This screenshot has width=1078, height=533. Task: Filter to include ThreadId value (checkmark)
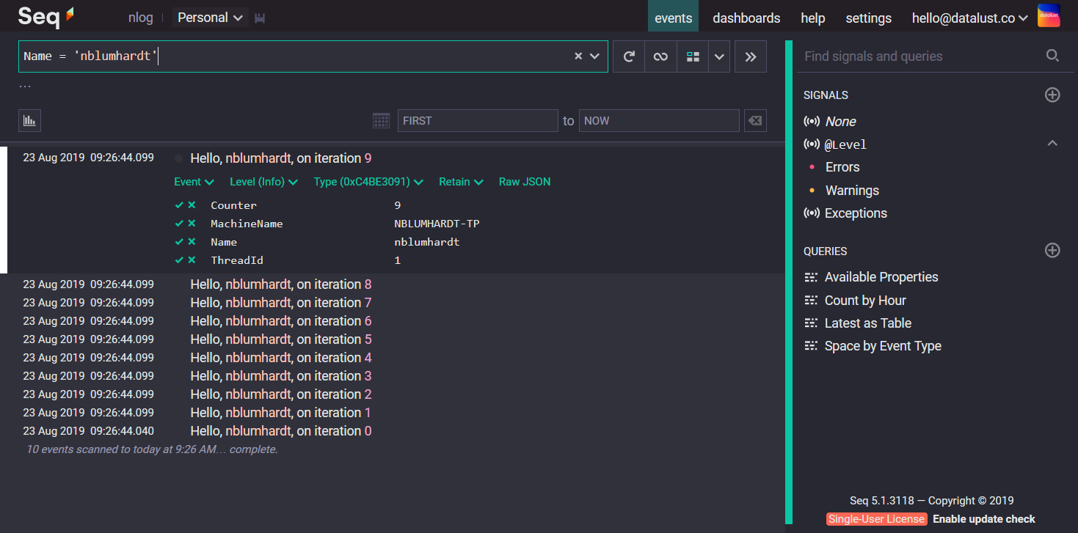point(179,260)
